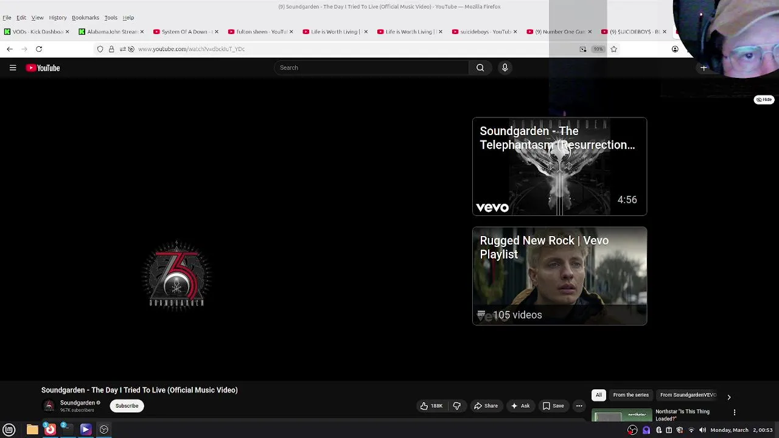Screen dimensions: 779x438
Task: Click the YouTube search input field
Action: tap(371, 68)
